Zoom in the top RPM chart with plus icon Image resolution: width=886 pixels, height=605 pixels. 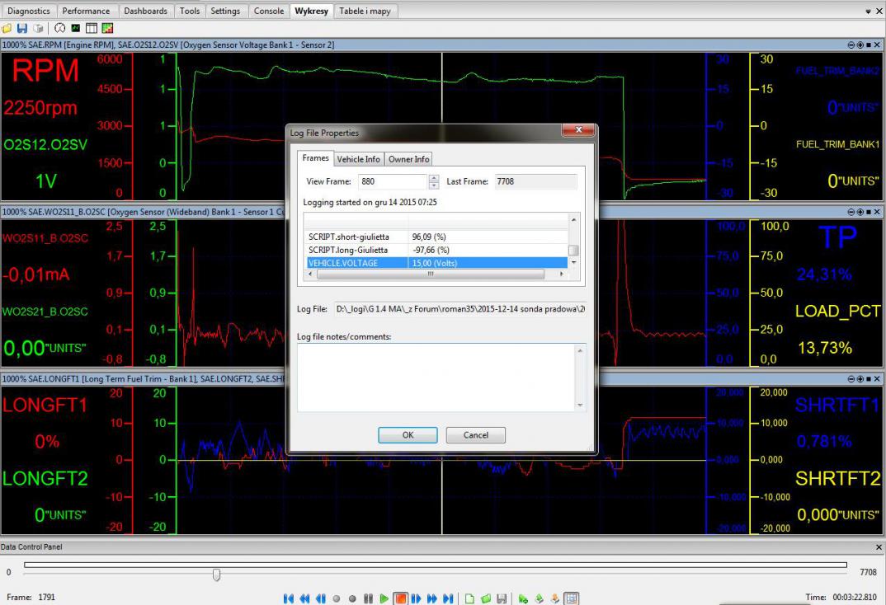click(x=860, y=45)
